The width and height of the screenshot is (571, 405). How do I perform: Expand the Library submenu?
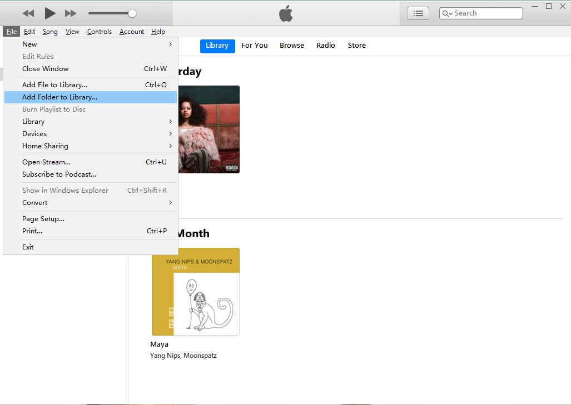click(x=91, y=122)
